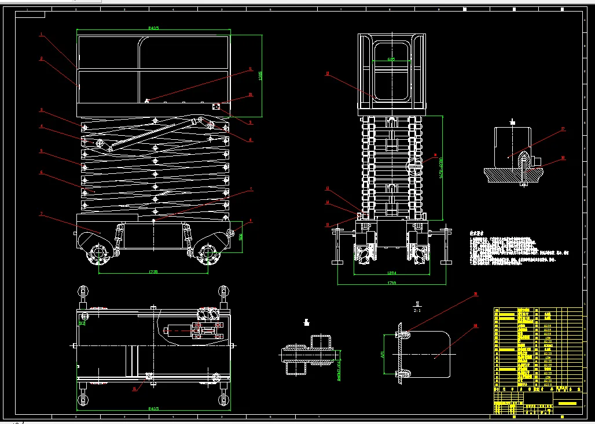Select part callout number 4
Image resolution: width=595 pixels, height=424 pixels.
tap(41, 127)
